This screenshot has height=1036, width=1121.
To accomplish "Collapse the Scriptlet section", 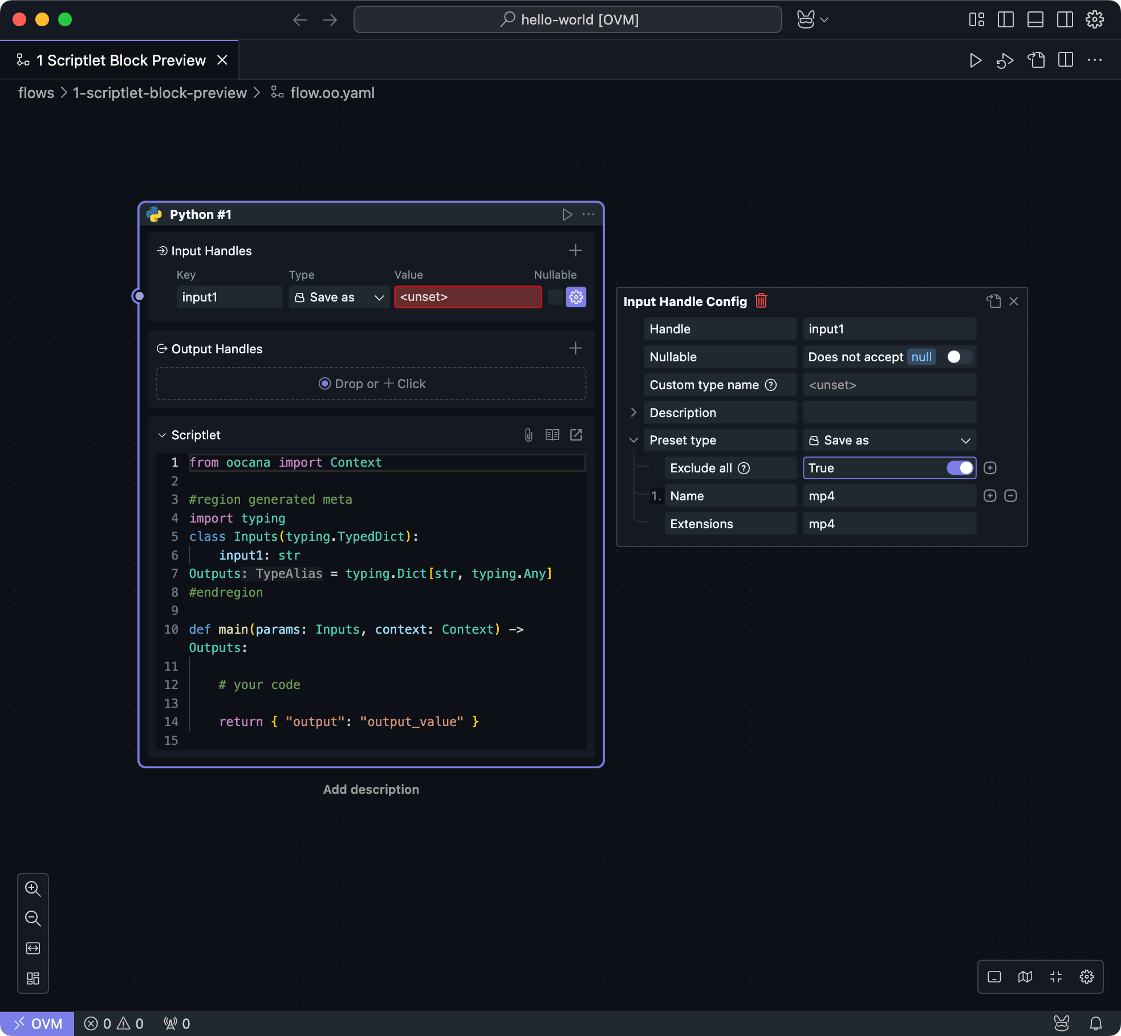I will point(162,435).
